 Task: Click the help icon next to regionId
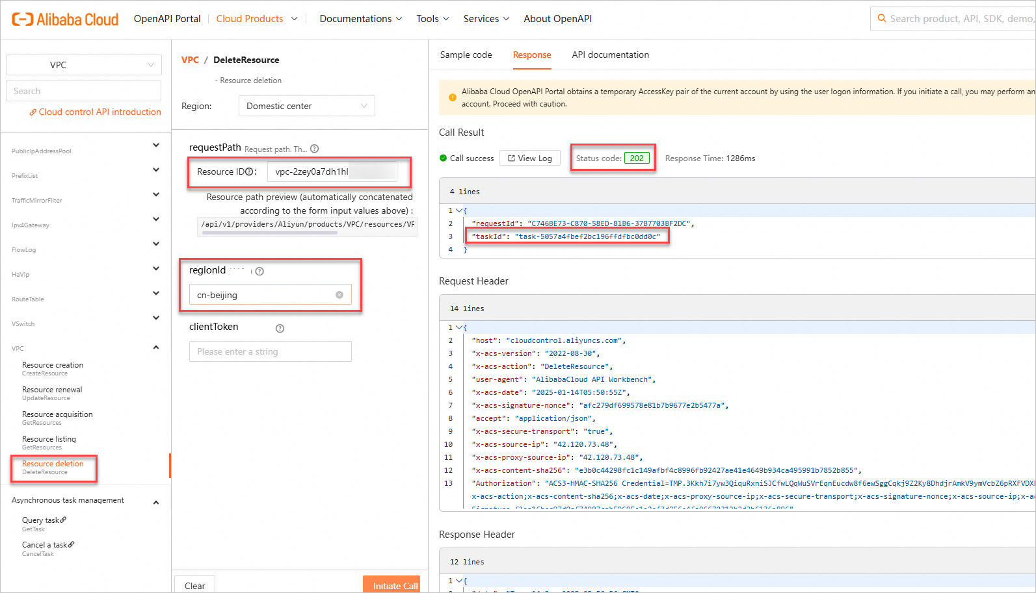(x=259, y=271)
